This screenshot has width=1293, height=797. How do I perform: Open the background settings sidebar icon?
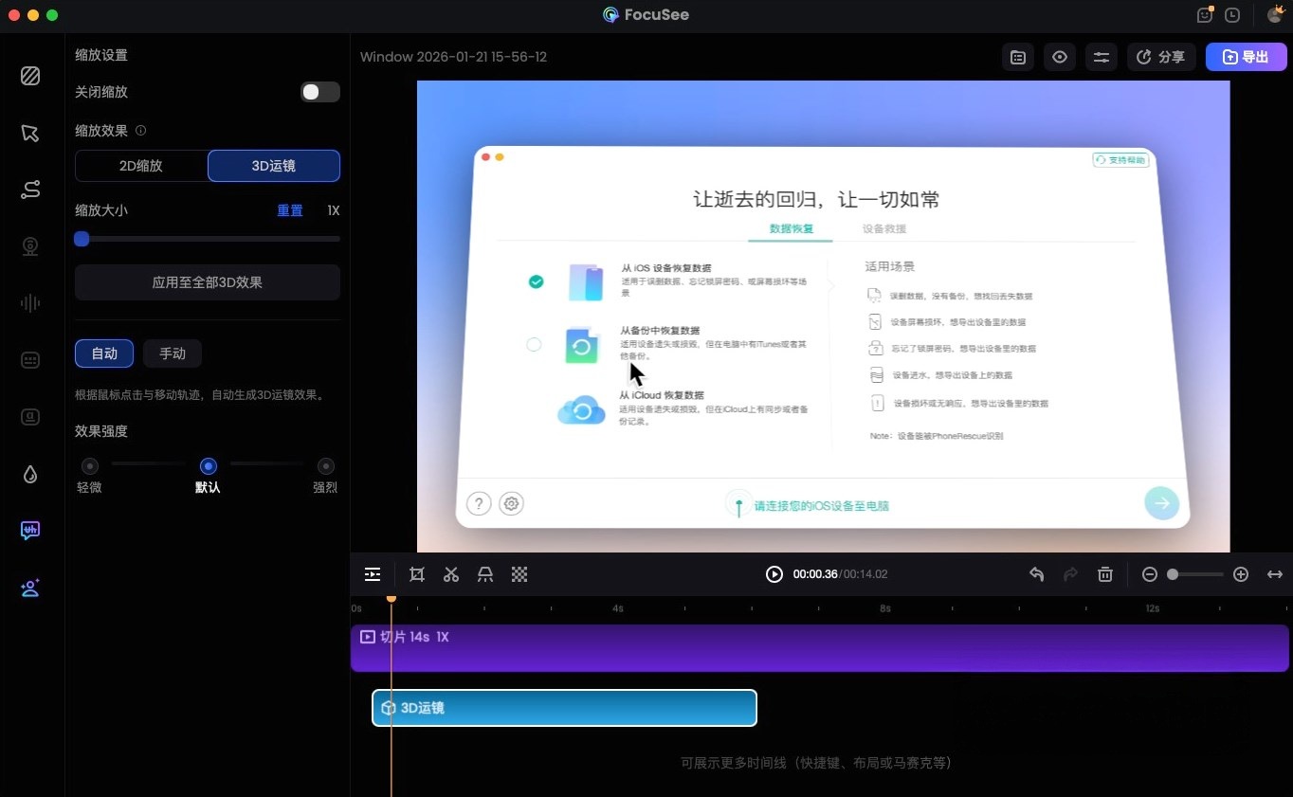[x=30, y=76]
